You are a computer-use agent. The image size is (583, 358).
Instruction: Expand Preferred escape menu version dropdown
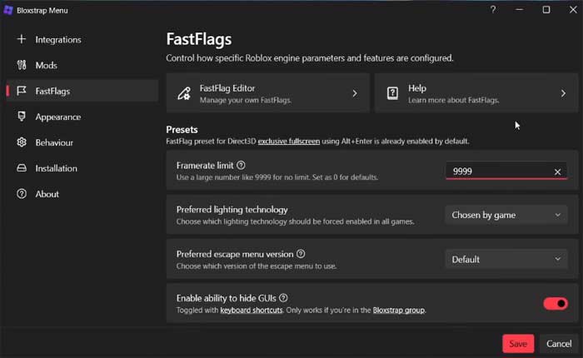pos(506,259)
